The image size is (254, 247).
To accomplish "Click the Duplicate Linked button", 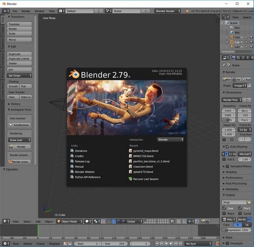I will [19, 58].
